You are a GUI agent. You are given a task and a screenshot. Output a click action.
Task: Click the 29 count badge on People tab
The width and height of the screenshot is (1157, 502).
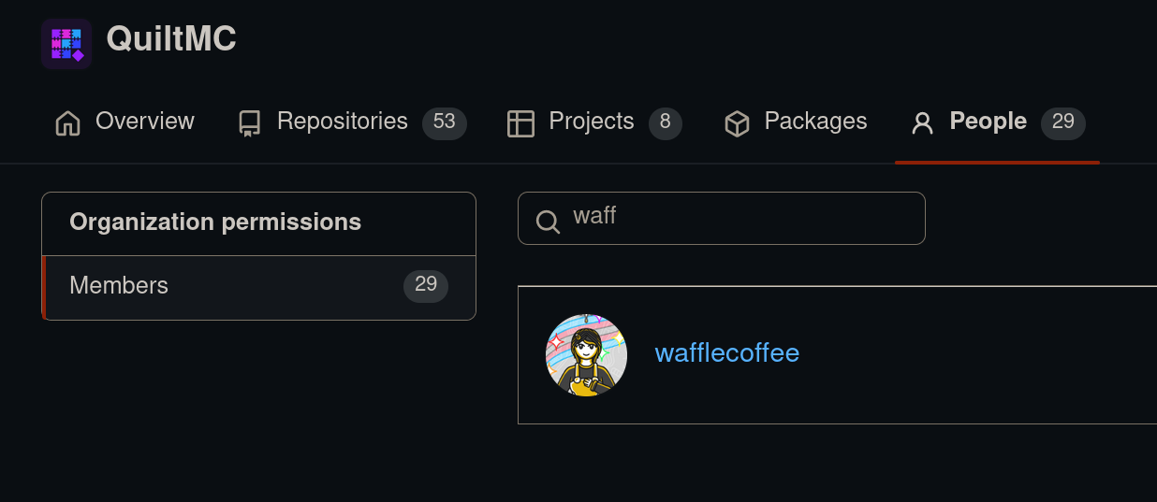coord(1063,122)
